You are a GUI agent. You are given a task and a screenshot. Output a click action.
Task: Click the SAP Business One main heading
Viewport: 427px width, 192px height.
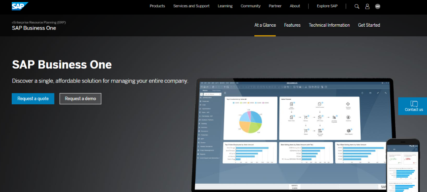(x=62, y=65)
